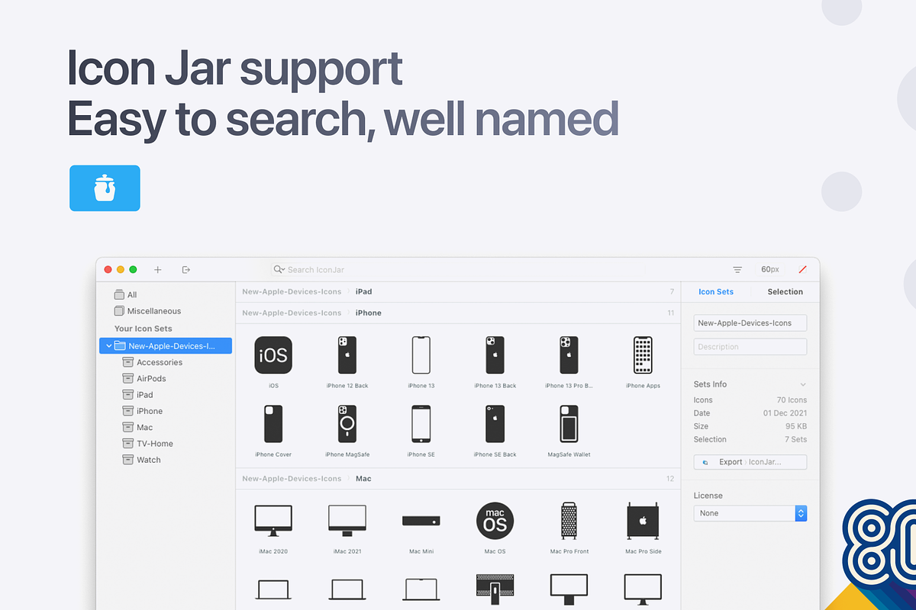Click the "7 Sets" selection value
The image size is (916, 610).
[795, 439]
